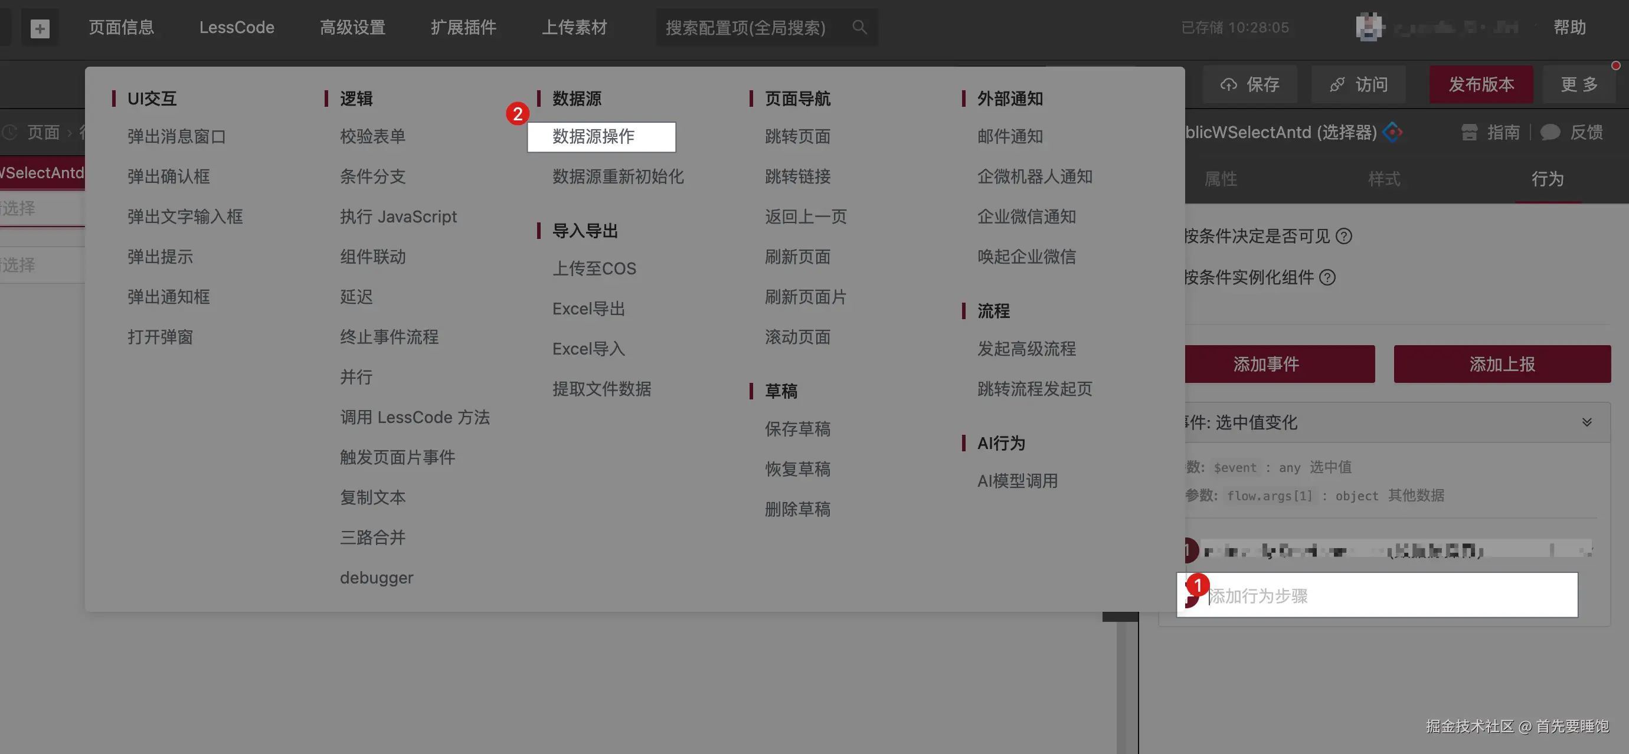Collapse the 选中值变化 event section

click(1587, 422)
